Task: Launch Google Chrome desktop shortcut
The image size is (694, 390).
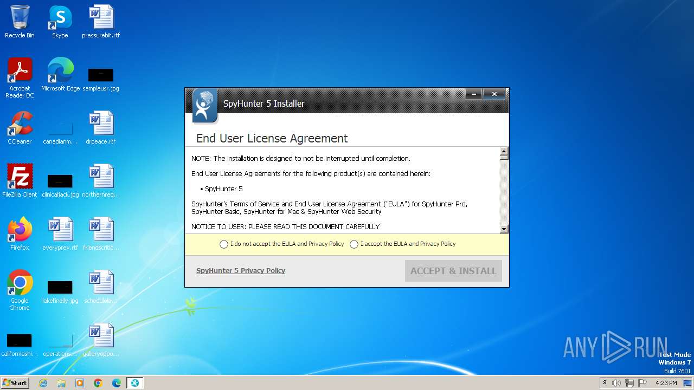Action: (x=20, y=290)
